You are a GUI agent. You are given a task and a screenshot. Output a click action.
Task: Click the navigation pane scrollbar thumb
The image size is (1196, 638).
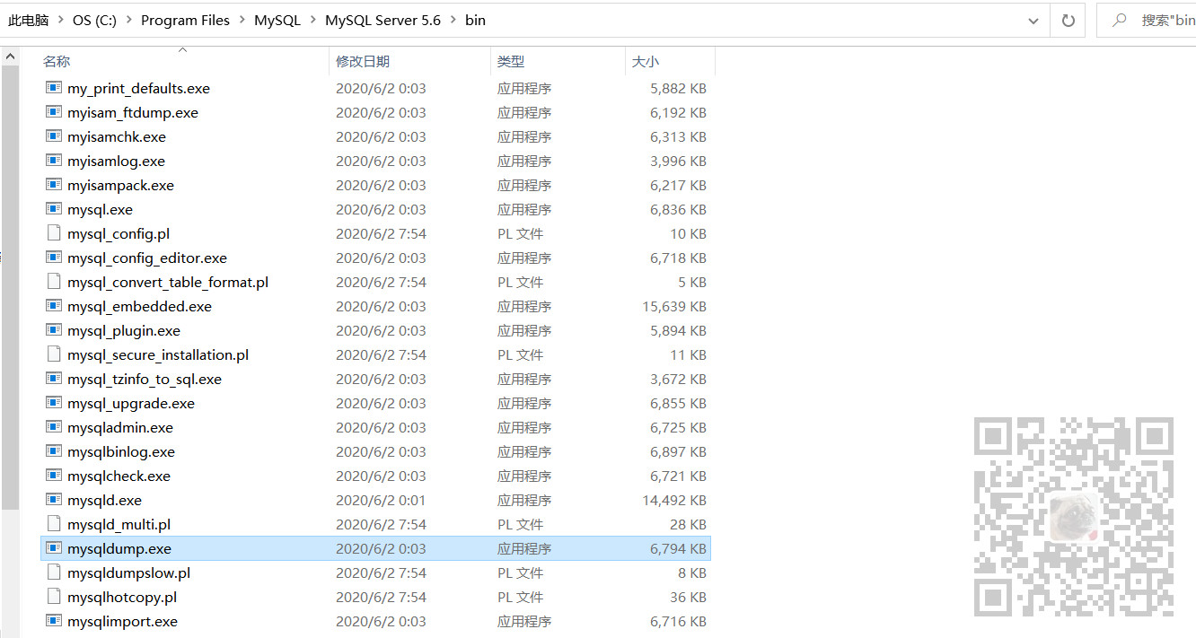(x=10, y=287)
